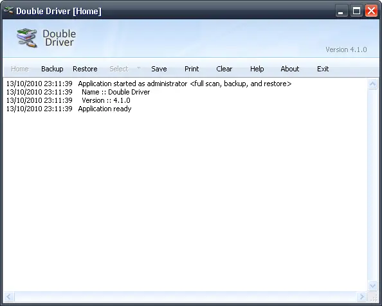Click the horizontal scrollbar right arrow
This screenshot has width=382, height=306.
(x=361, y=297)
